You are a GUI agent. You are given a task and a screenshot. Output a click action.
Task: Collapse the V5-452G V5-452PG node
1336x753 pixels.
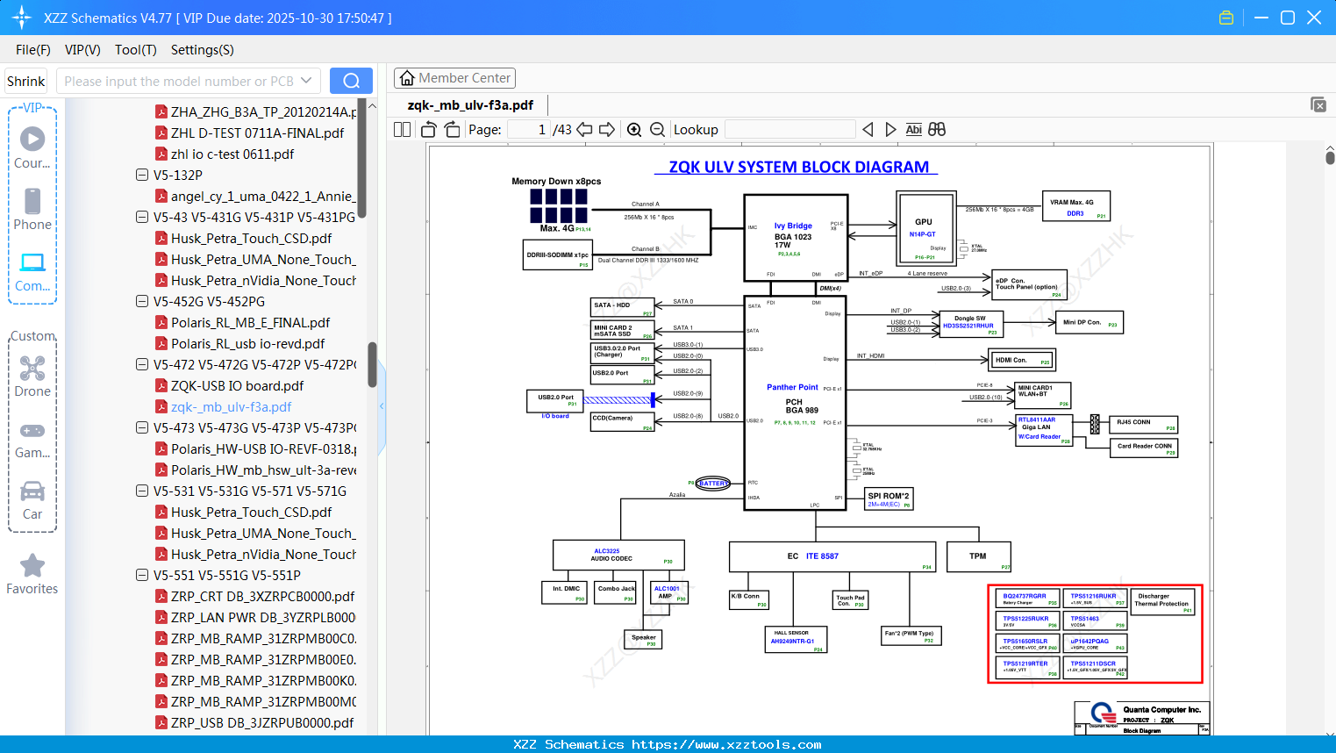tap(142, 301)
